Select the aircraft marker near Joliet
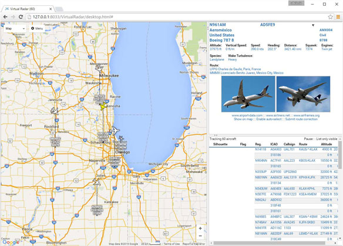This screenshot has width=343, height=246. click(96, 182)
